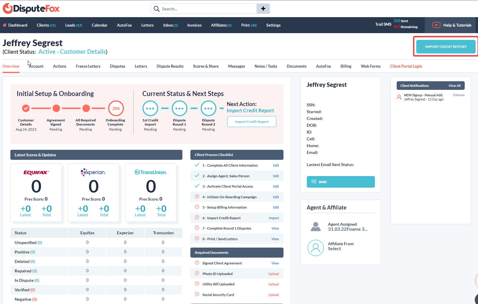The height and width of the screenshot is (304, 478).
Task: Click the Equifax logo above the score
Action: pos(36,172)
